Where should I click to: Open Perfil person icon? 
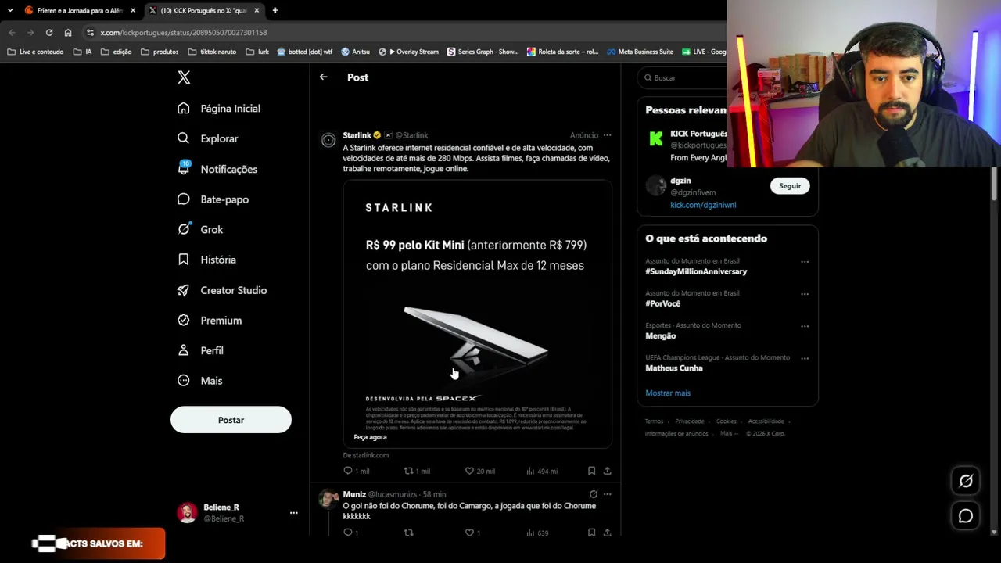point(183,350)
